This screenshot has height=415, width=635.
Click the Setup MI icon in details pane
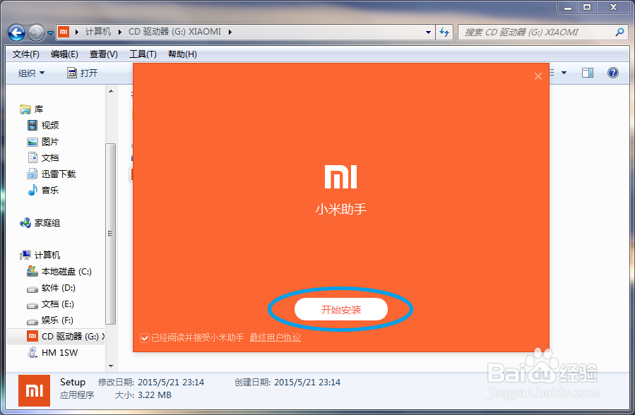point(34,390)
